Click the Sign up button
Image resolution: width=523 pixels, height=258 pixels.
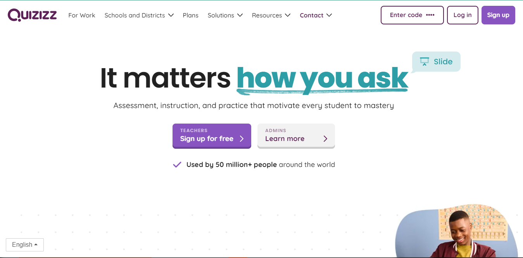[x=498, y=15]
